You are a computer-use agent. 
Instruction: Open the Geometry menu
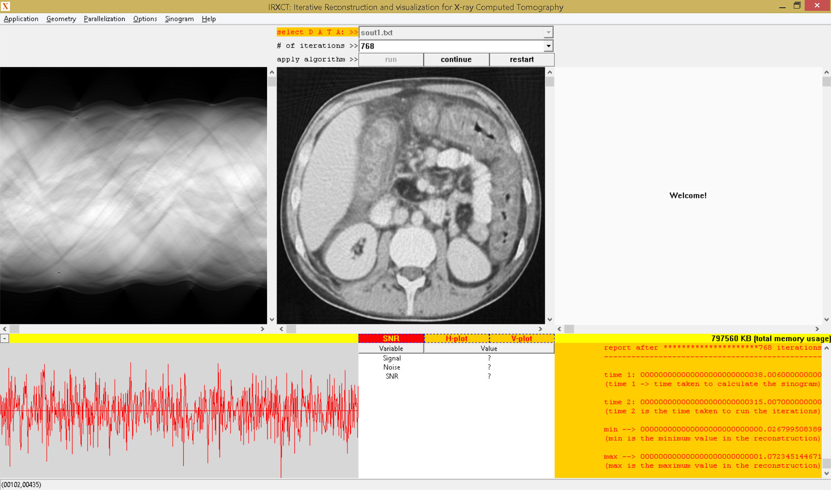61,19
